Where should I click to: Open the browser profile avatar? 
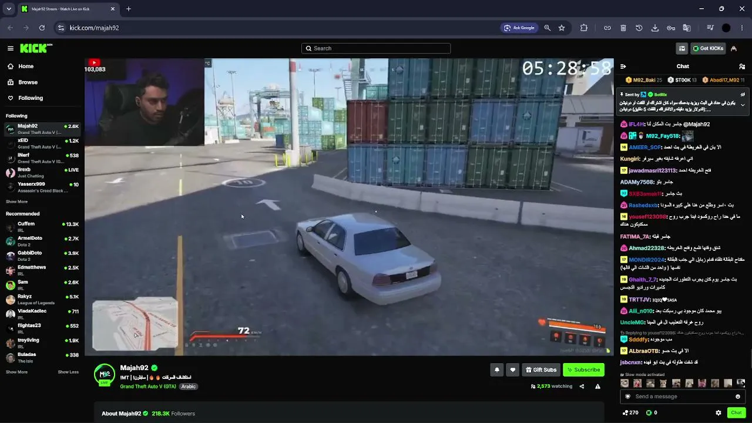(x=726, y=28)
